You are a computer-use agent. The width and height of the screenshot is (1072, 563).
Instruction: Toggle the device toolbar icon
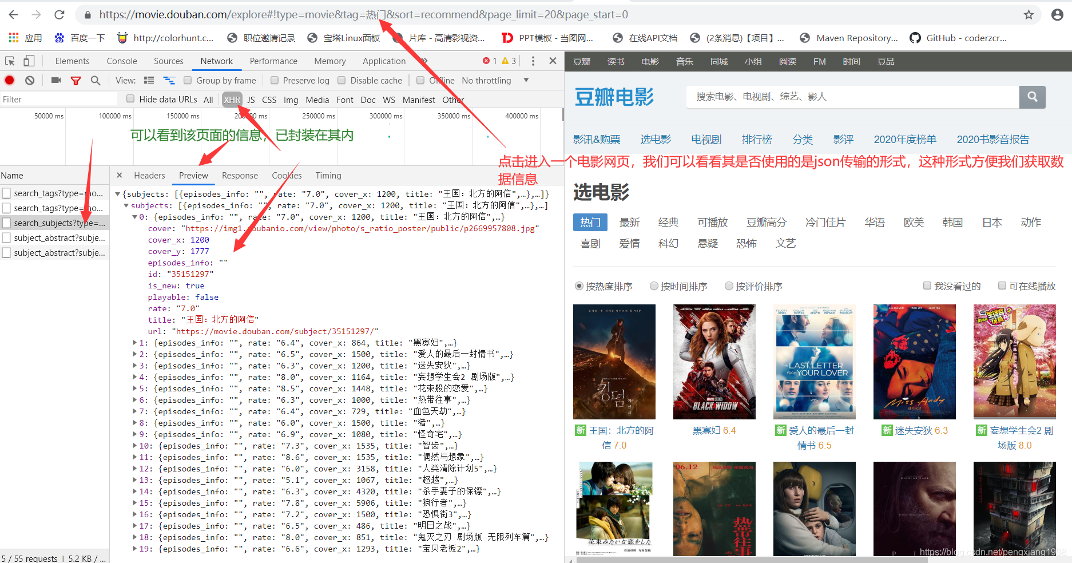[29, 61]
